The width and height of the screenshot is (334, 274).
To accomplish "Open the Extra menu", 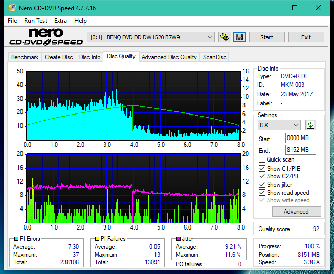I will click(60, 21).
